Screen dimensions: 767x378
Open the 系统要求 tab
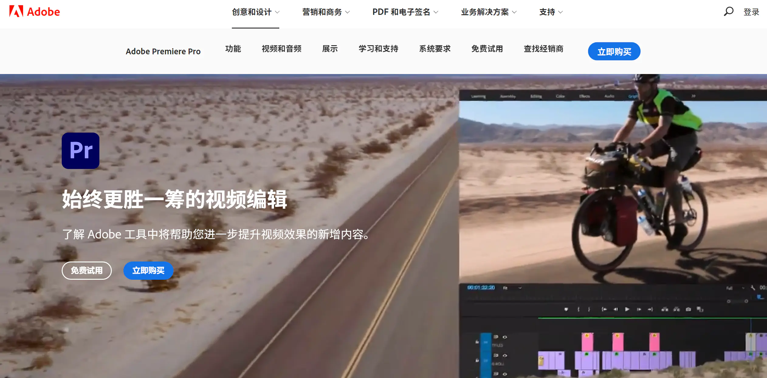click(x=435, y=49)
